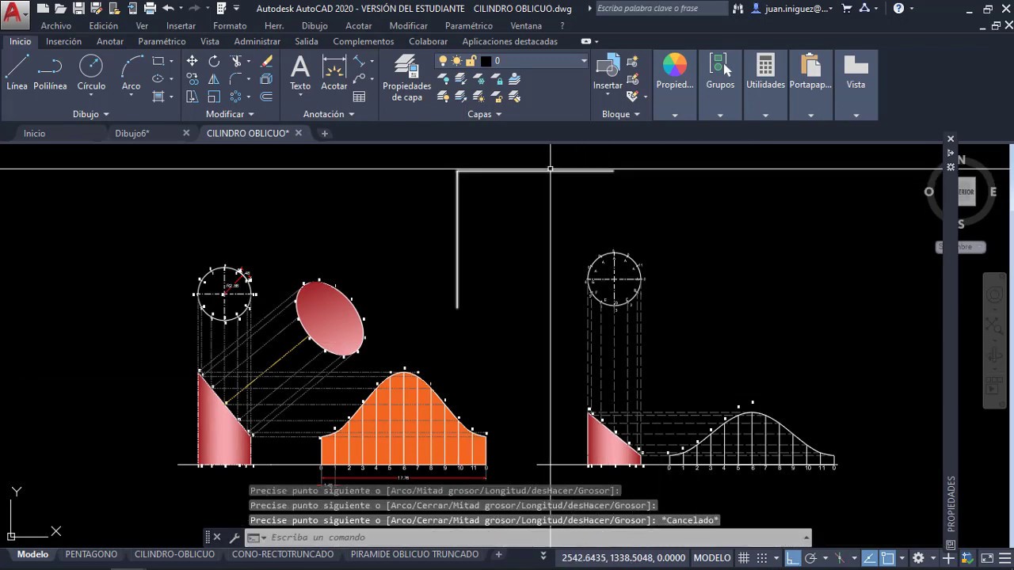Choose the Círculo tool
The height and width of the screenshot is (570, 1014).
point(91,73)
